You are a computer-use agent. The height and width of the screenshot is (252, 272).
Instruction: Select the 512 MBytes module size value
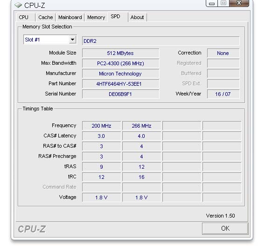(x=120, y=53)
